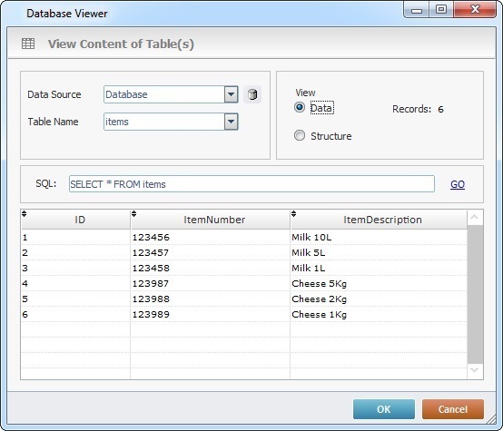Click the table scrollbar up arrow

pyautogui.click(x=475, y=218)
